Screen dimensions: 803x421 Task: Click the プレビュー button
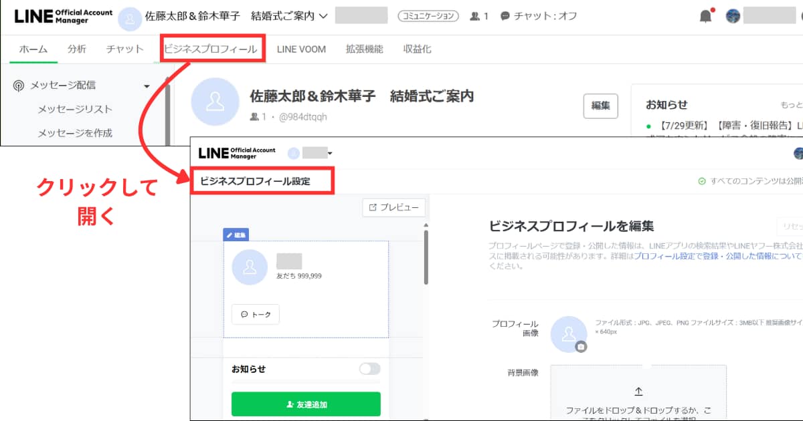tap(393, 208)
